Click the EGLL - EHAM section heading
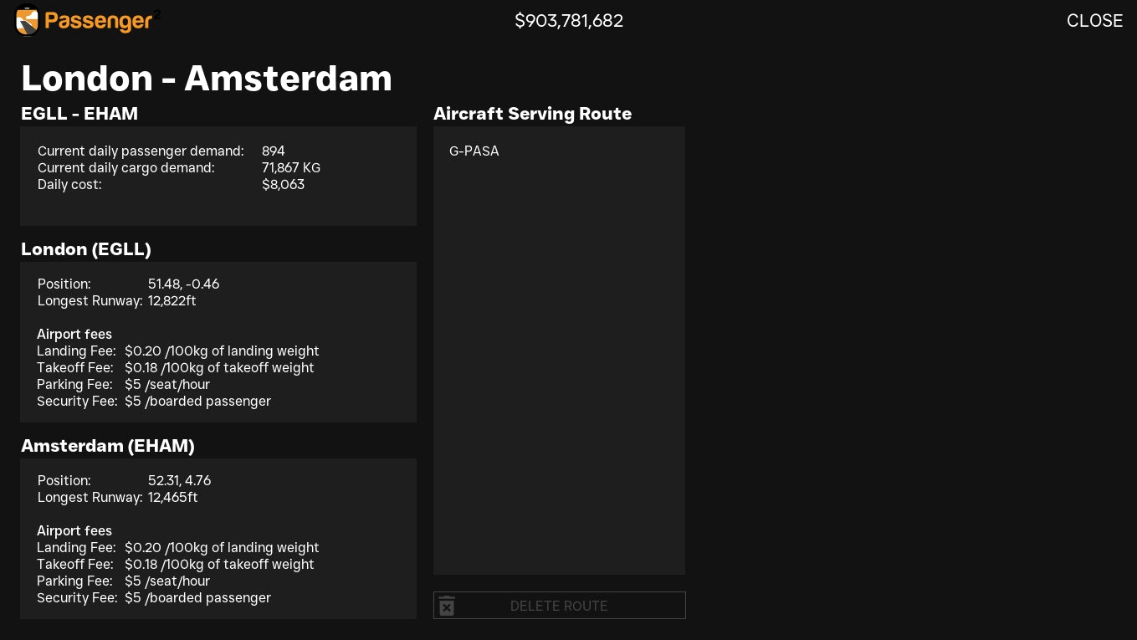This screenshot has height=640, width=1137. click(x=79, y=114)
